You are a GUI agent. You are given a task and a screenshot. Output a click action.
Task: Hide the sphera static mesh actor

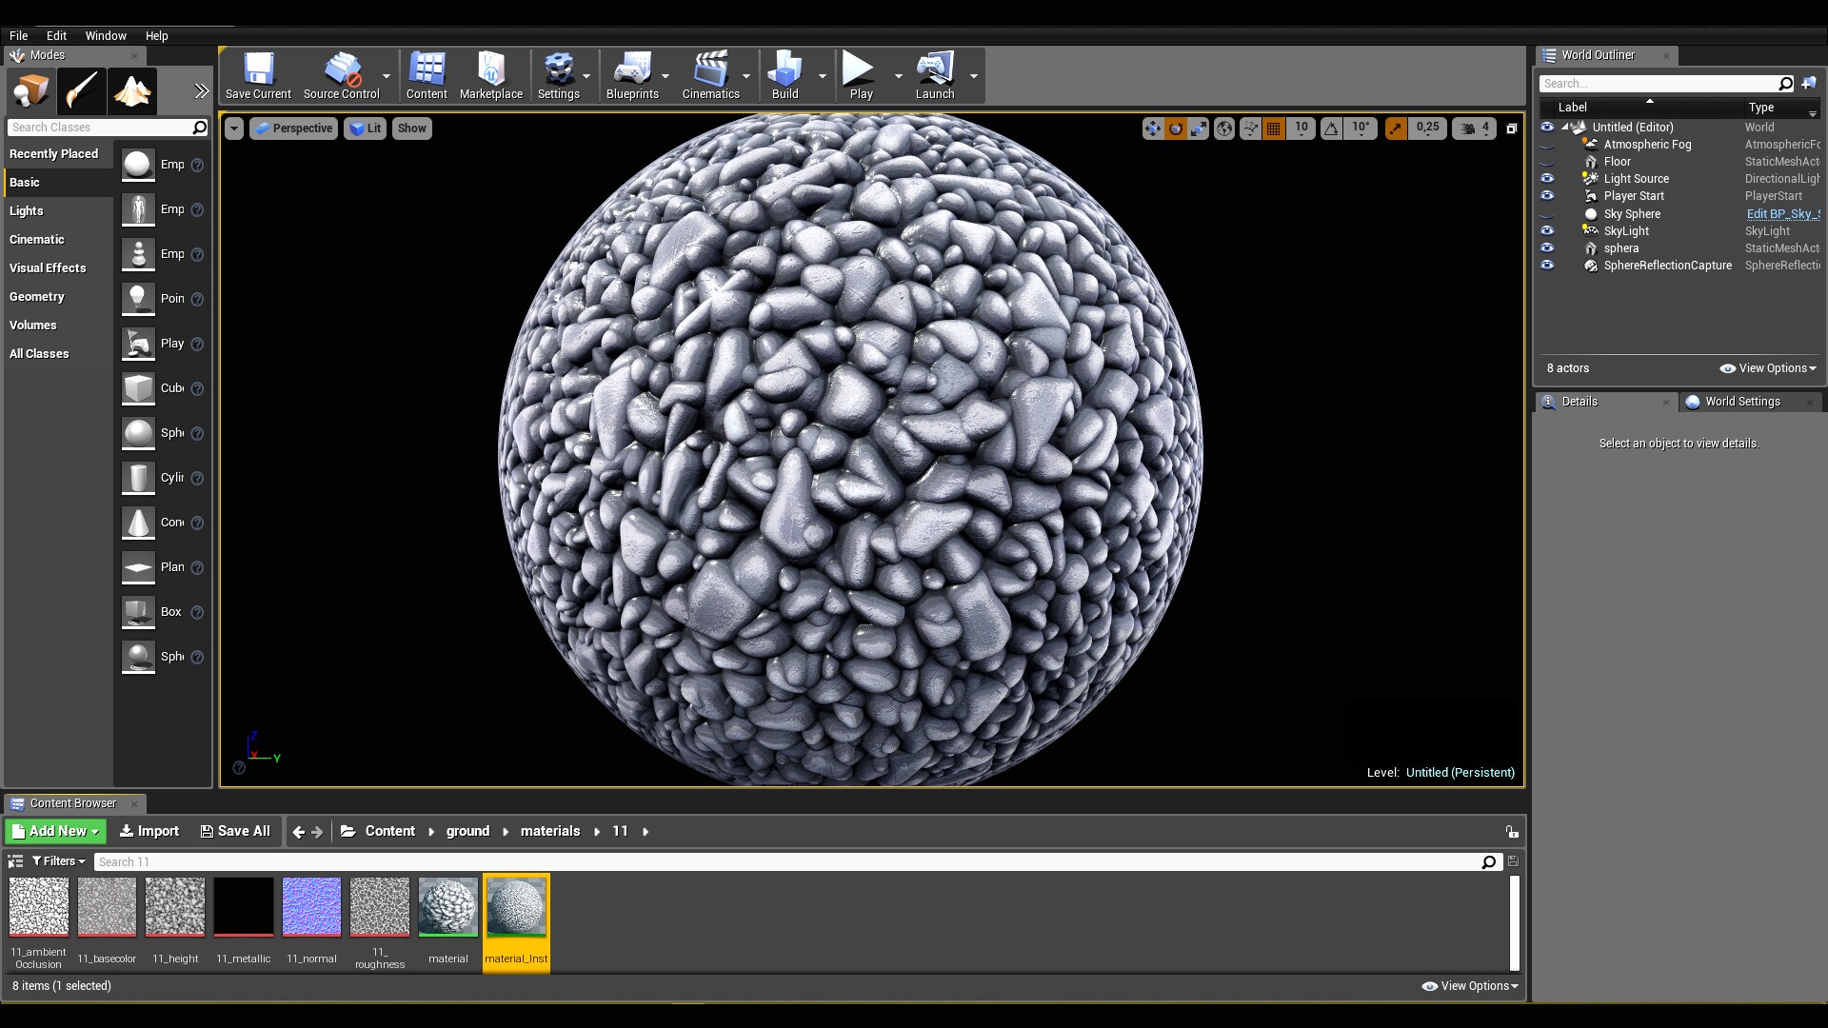tap(1547, 247)
